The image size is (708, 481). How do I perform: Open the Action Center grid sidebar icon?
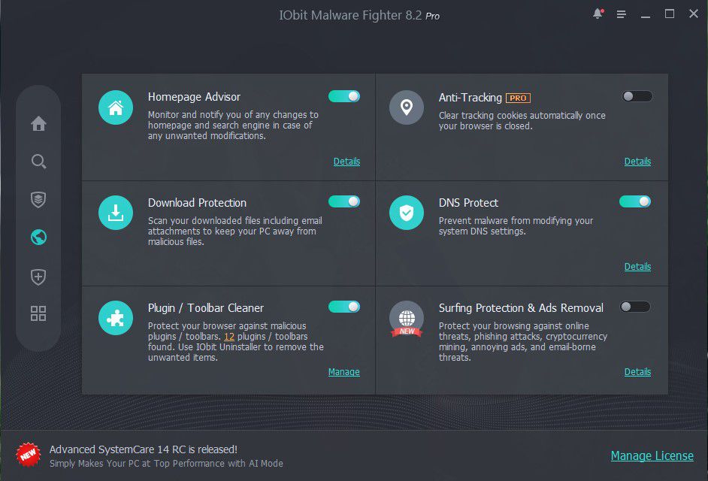(x=38, y=313)
